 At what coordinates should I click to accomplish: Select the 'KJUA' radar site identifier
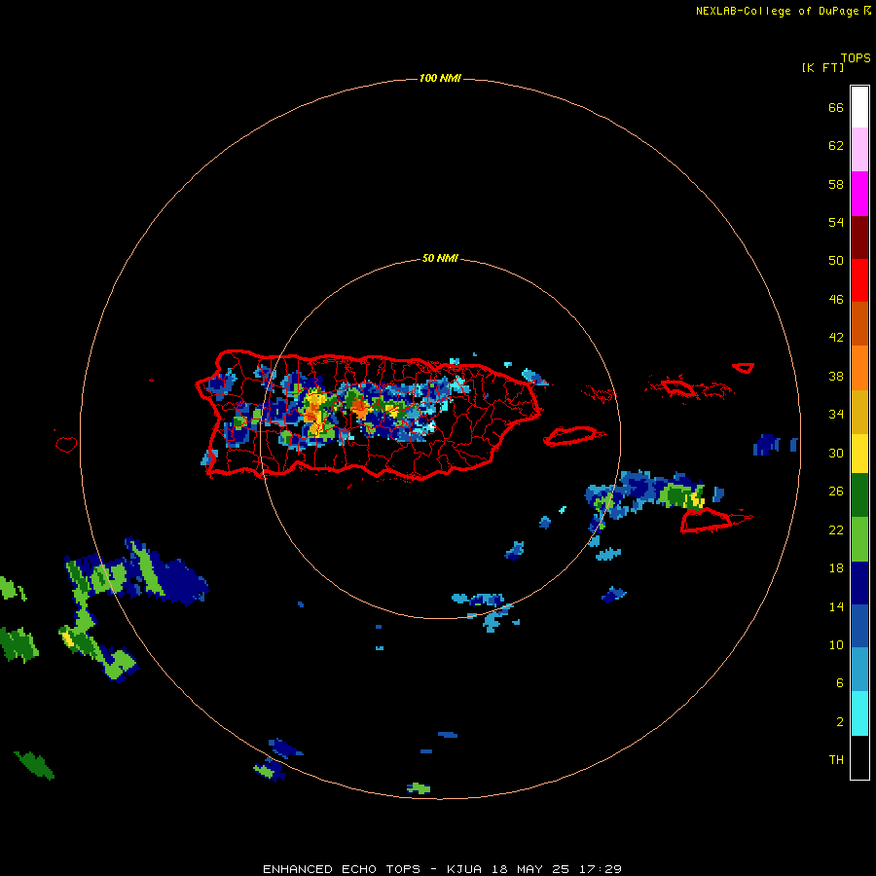pyautogui.click(x=464, y=869)
